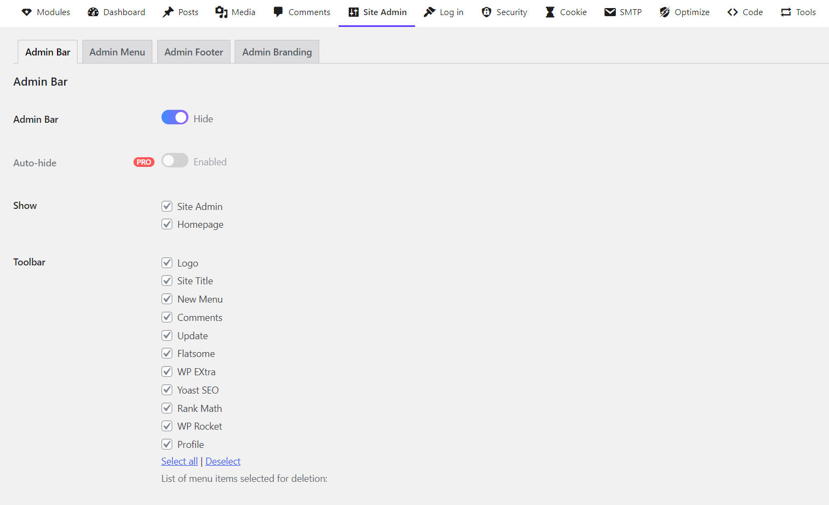Viewport: 829px width, 505px height.
Task: Open the Optimize section
Action: click(x=684, y=12)
